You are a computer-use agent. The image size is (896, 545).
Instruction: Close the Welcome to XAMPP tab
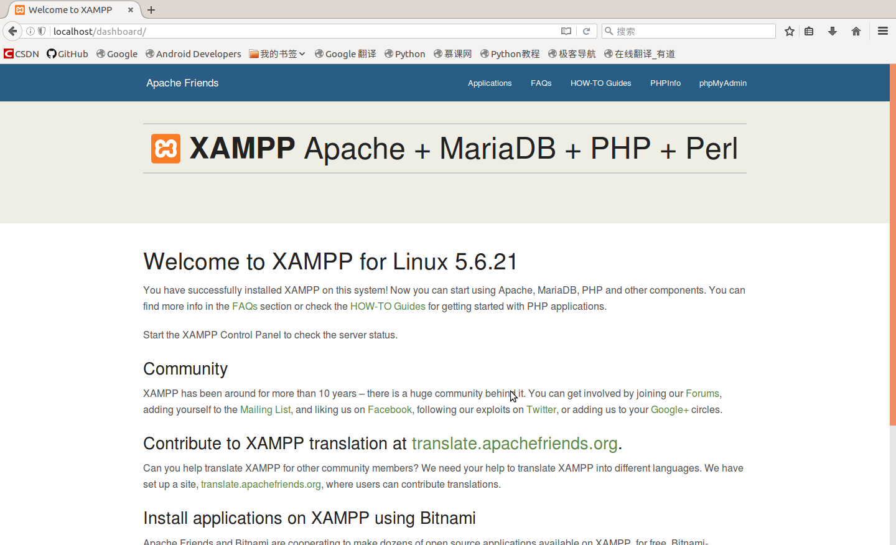[x=131, y=10]
